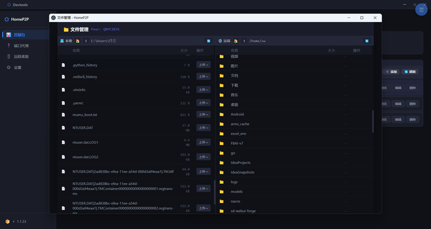The height and width of the screenshot is (229, 431).
Task: Select the sd-webui-forge folder name
Action: 243,211
